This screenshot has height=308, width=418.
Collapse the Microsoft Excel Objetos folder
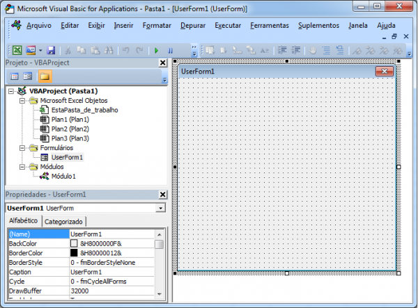coord(22,101)
